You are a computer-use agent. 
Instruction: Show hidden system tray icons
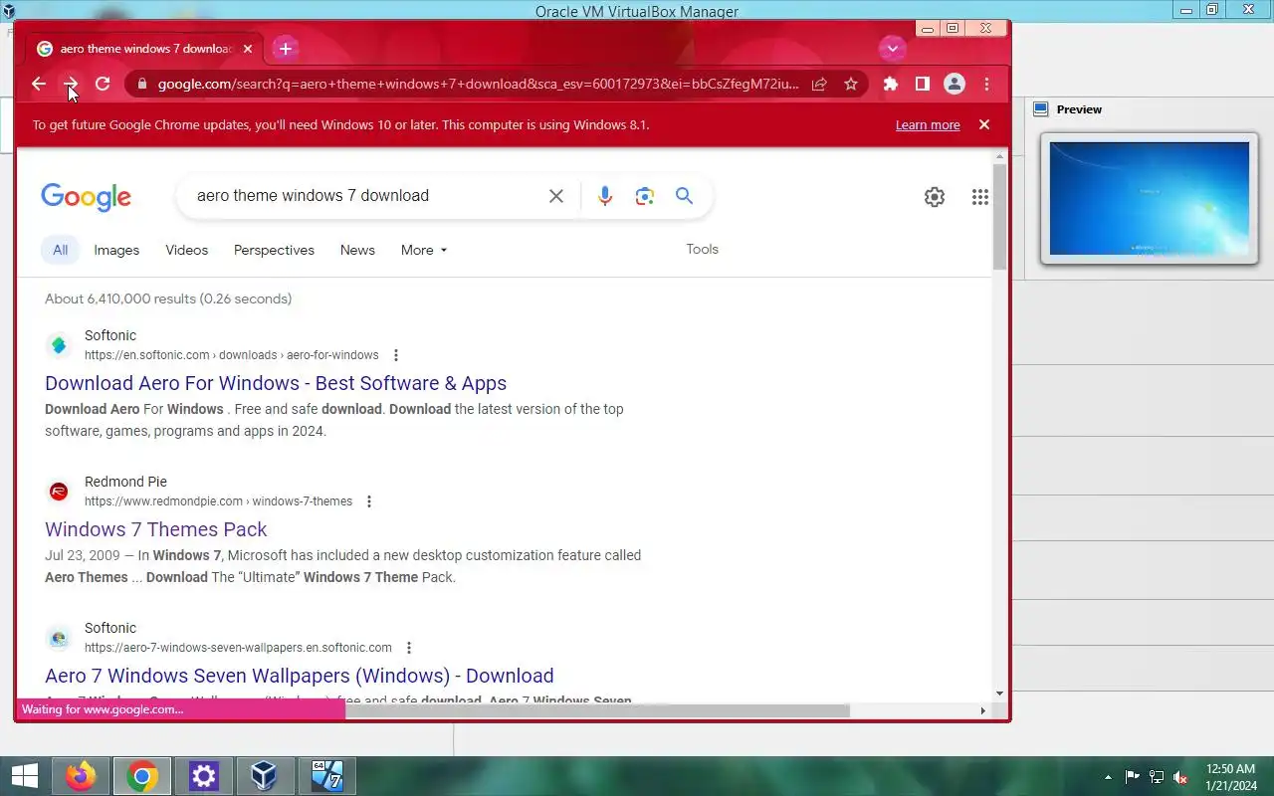1108,777
